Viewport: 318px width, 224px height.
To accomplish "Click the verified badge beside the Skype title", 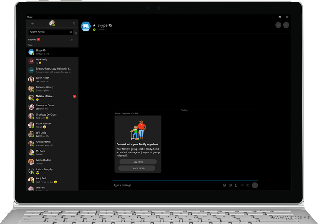I will 110,25.
